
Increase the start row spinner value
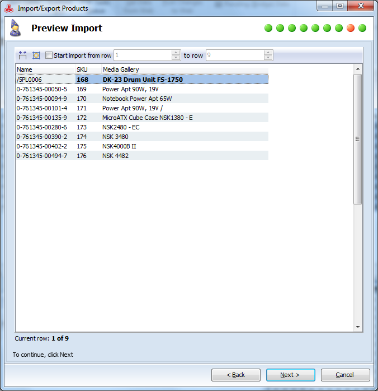[176, 53]
